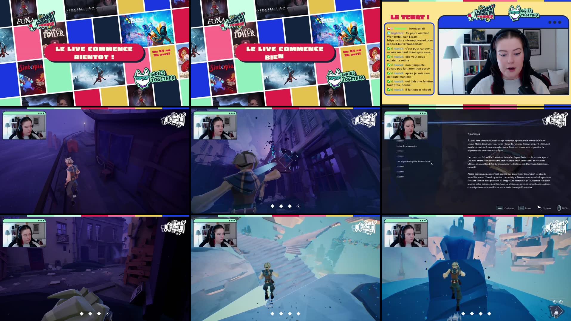Image resolution: width=571 pixels, height=321 pixels.
Task: Click the 'LE LIVE COMMENCE BIENTOT !' banner
Action: 94,53
